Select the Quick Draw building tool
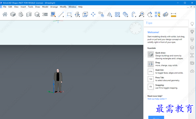 click(13, 14)
